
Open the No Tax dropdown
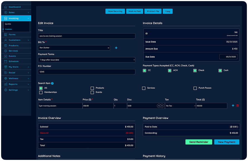click(180, 106)
